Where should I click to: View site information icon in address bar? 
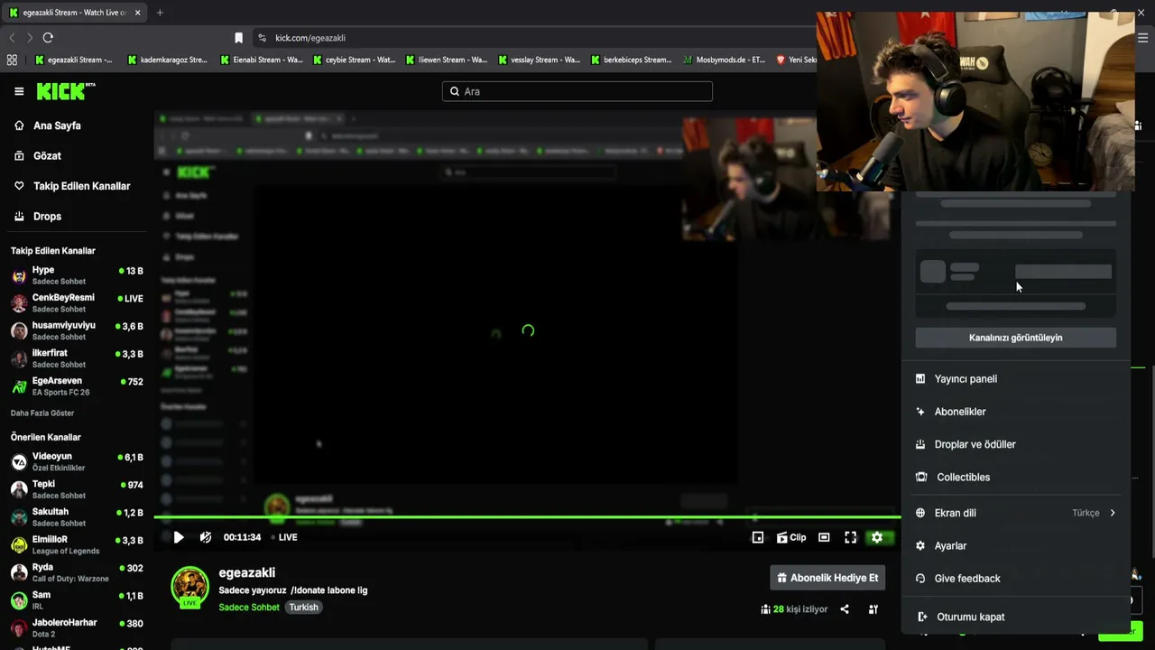pyautogui.click(x=262, y=38)
